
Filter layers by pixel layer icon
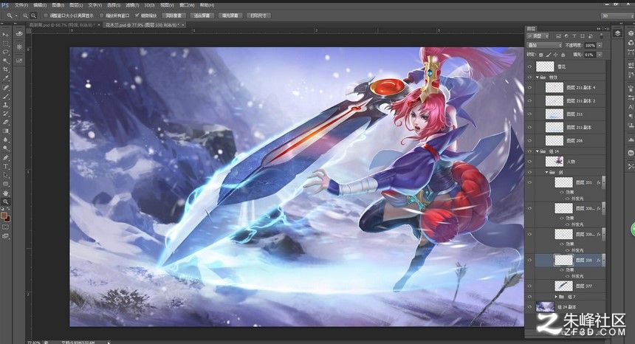coord(558,36)
